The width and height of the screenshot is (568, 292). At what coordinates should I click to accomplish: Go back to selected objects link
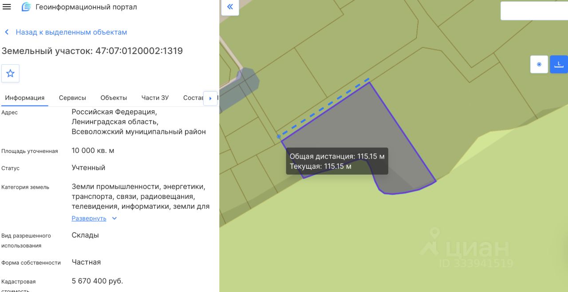[x=71, y=32]
